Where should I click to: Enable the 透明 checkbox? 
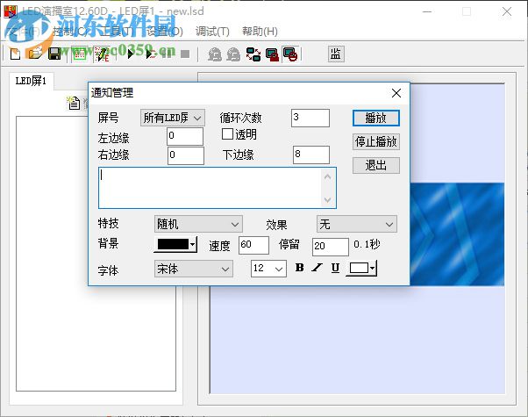[x=227, y=133]
